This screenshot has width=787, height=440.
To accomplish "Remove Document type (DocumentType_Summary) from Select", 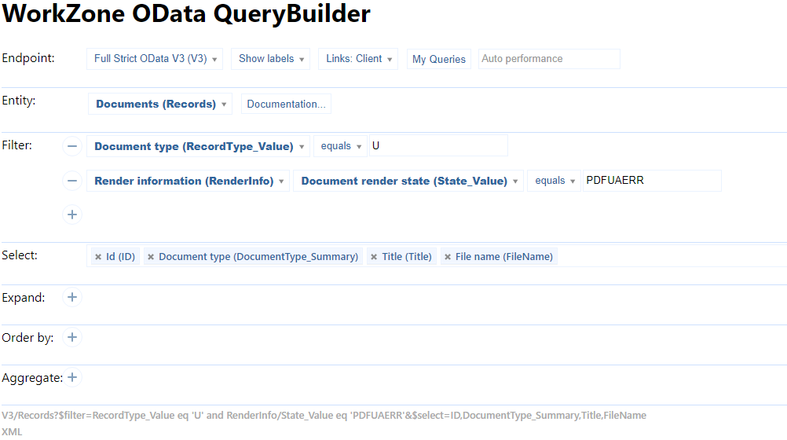I will pos(151,257).
